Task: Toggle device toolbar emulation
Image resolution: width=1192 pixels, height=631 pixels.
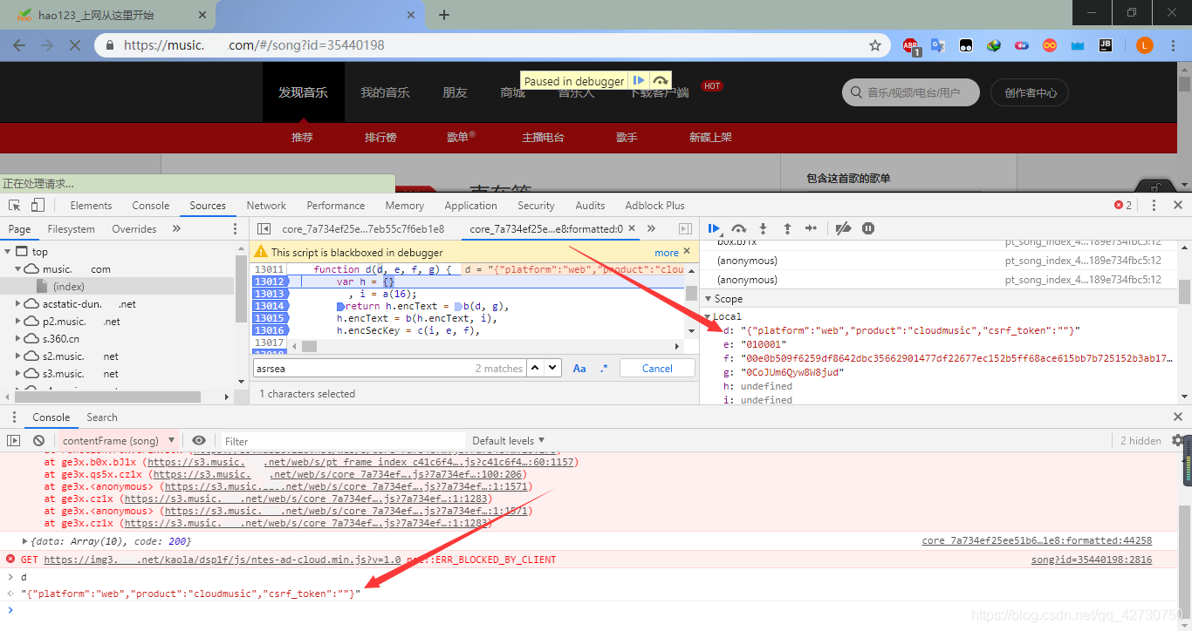Action: (38, 206)
